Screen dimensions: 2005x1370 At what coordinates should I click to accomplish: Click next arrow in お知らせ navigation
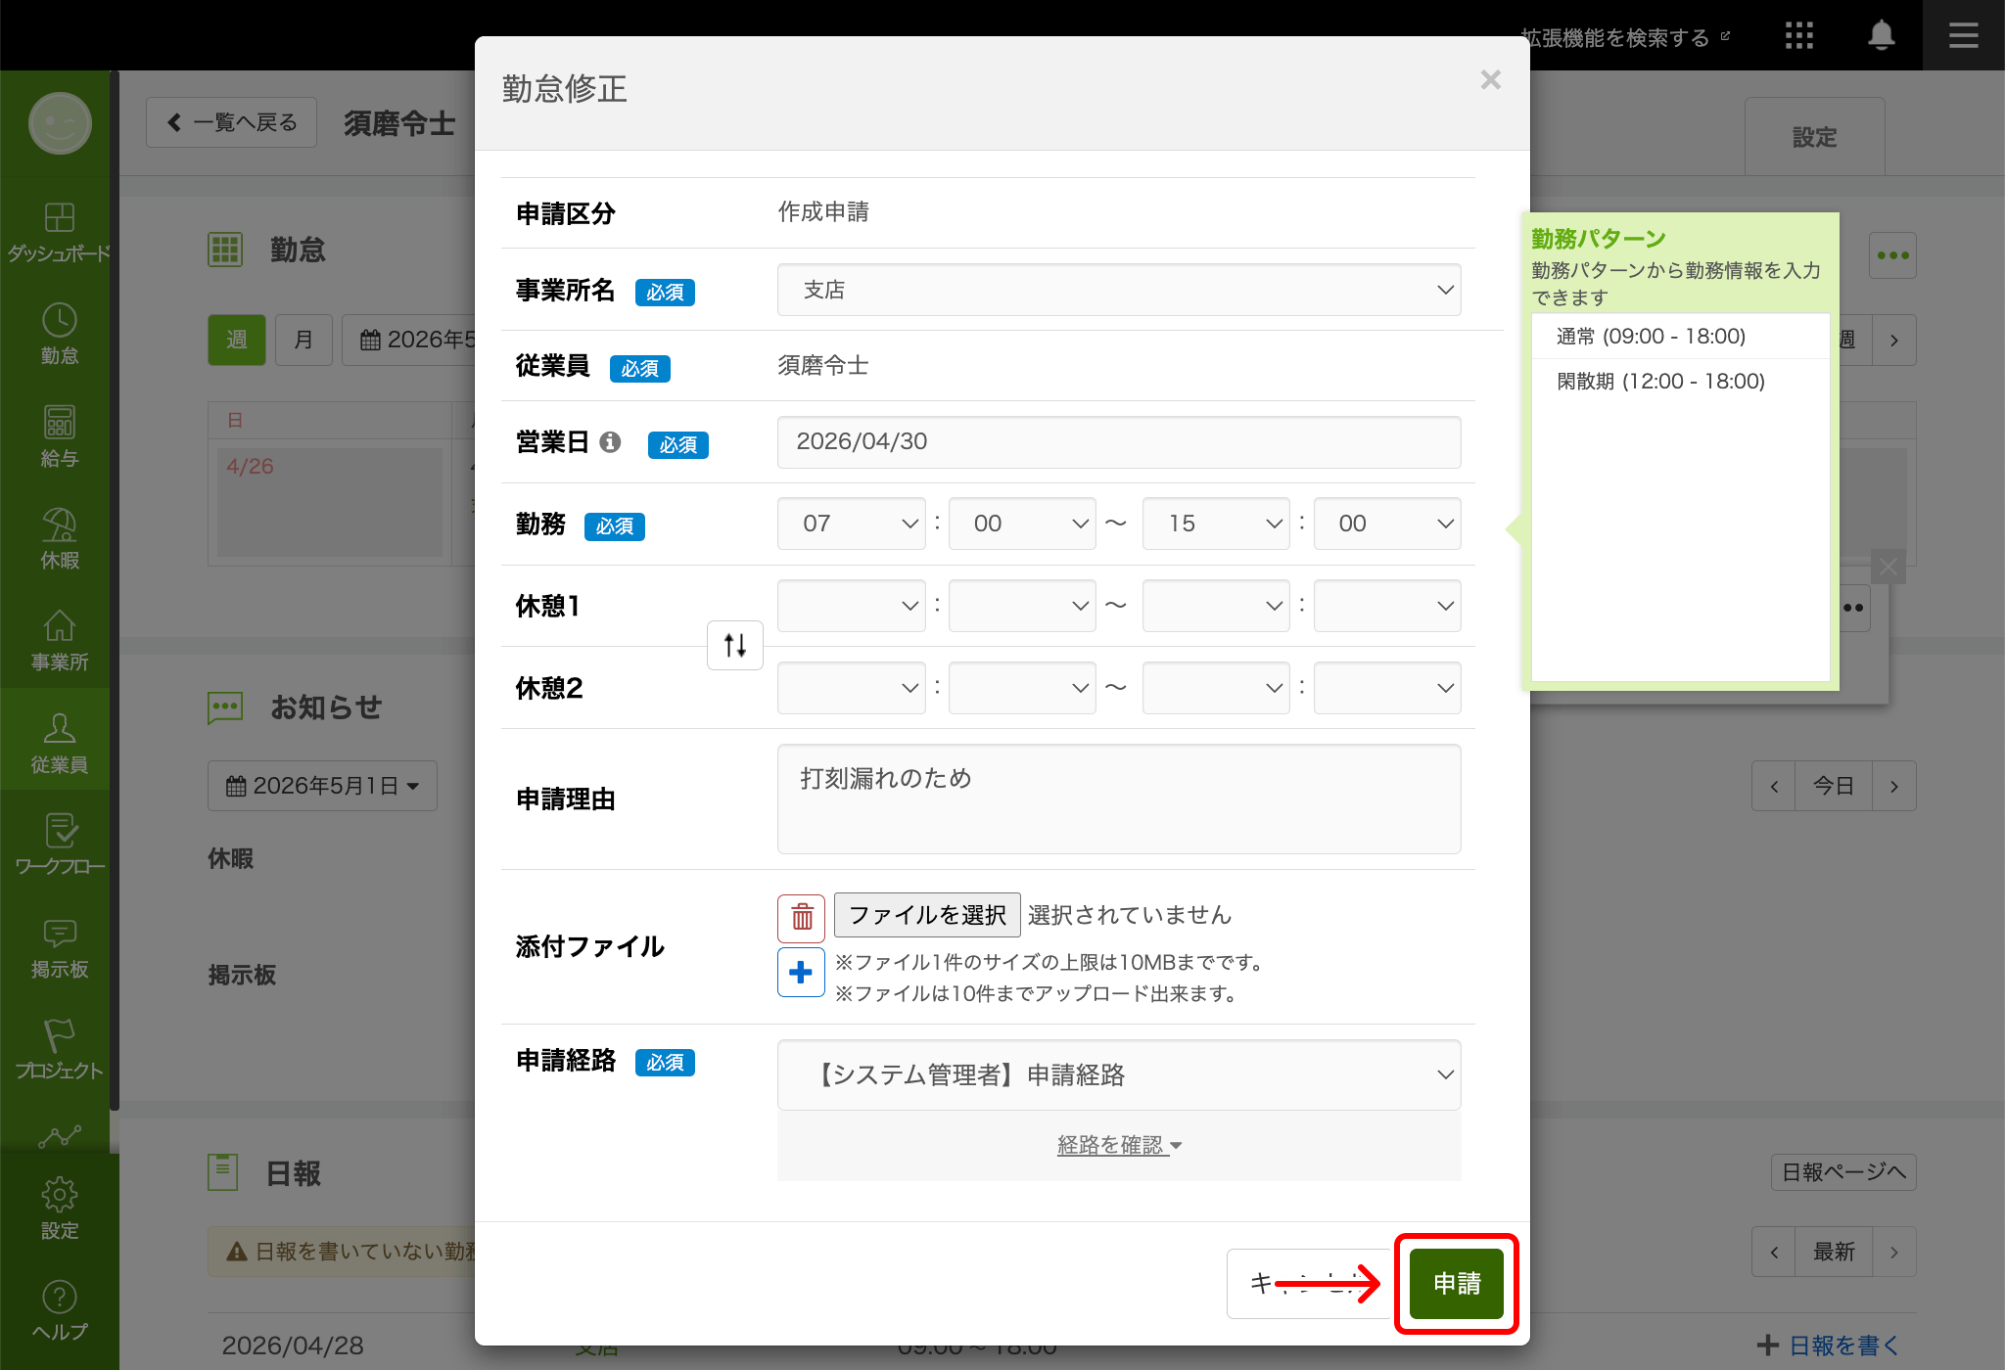1894,786
